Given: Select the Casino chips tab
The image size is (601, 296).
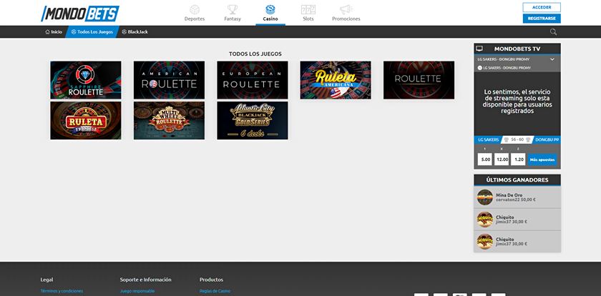Looking at the screenshot, I should [270, 13].
